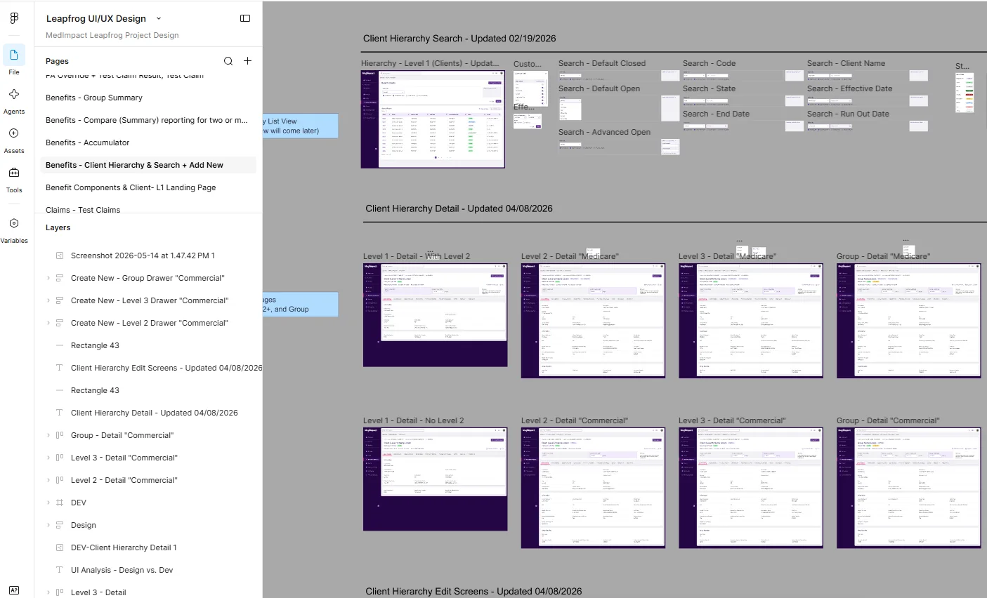Click text icon of Client Hierarchy Edit Screens layer
The width and height of the screenshot is (987, 598).
(x=60, y=368)
